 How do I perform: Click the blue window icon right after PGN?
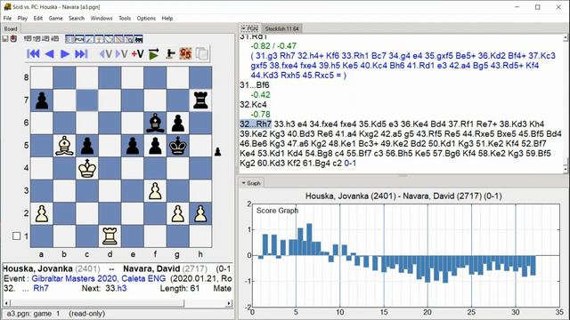tap(89, 39)
